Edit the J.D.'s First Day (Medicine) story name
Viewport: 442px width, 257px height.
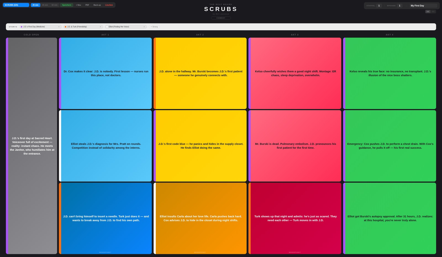(x=40, y=27)
